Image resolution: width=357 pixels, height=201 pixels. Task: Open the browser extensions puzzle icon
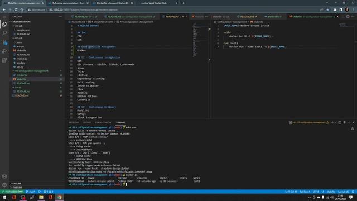click(335, 10)
